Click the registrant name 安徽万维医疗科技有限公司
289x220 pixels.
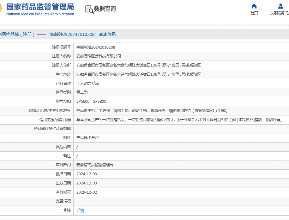coord(98,56)
